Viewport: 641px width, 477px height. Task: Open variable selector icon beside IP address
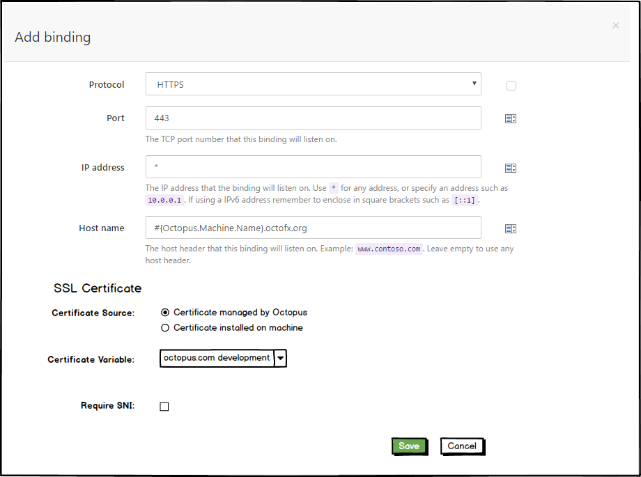click(511, 167)
